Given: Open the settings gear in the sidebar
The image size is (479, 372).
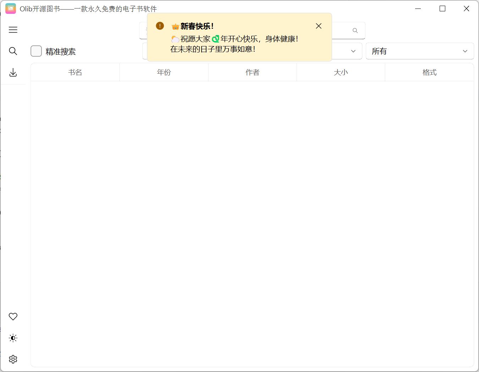Looking at the screenshot, I should 13,359.
